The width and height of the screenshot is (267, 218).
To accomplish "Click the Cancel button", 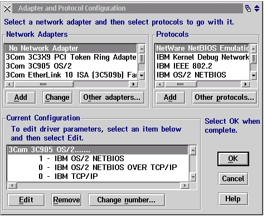I will 233,179.
